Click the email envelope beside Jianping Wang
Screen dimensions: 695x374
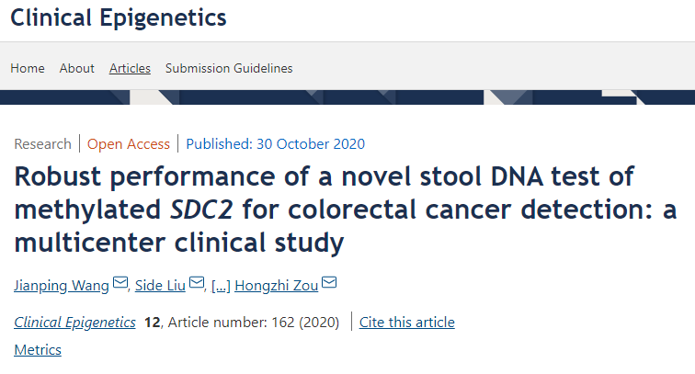pyautogui.click(x=120, y=284)
